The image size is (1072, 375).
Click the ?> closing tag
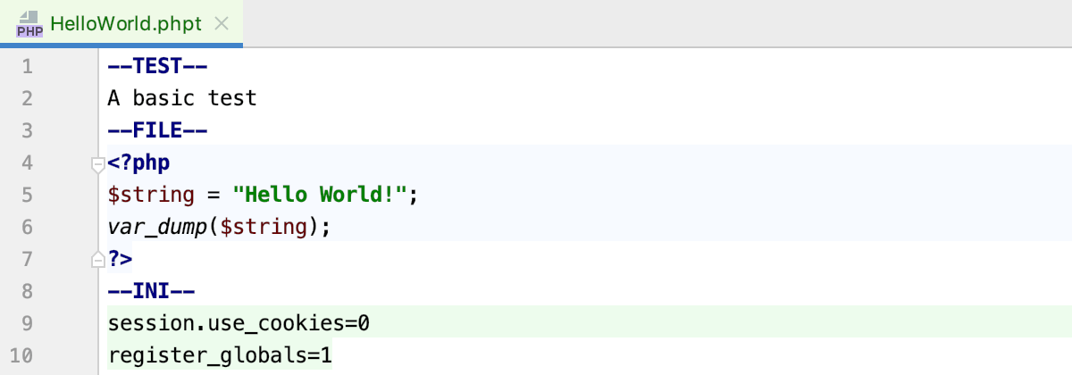[x=120, y=259]
